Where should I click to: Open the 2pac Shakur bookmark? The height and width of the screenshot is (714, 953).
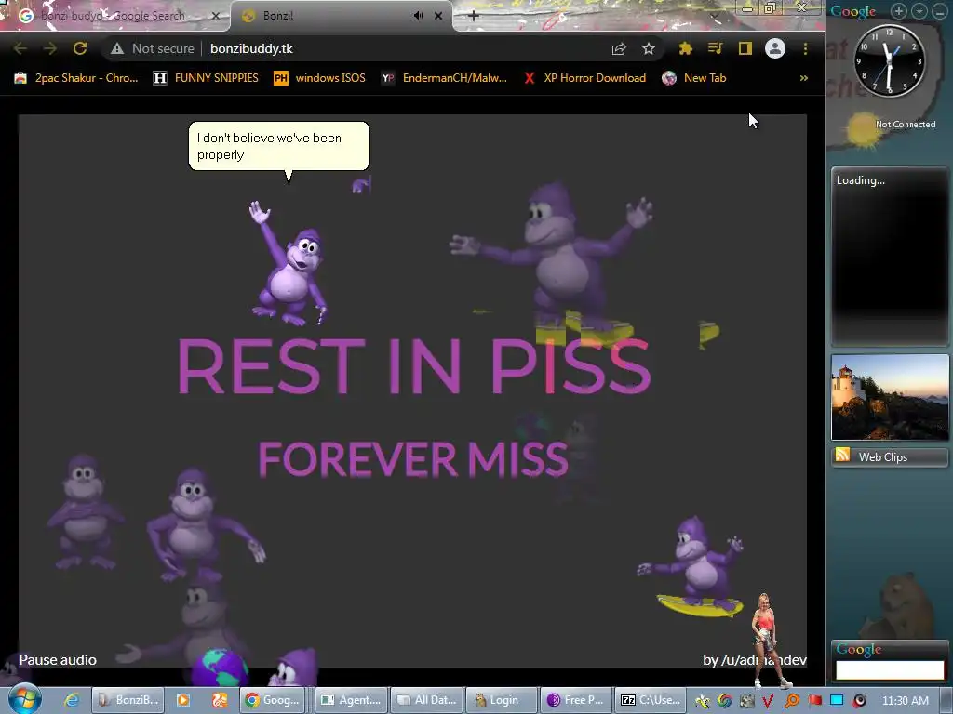click(x=76, y=78)
